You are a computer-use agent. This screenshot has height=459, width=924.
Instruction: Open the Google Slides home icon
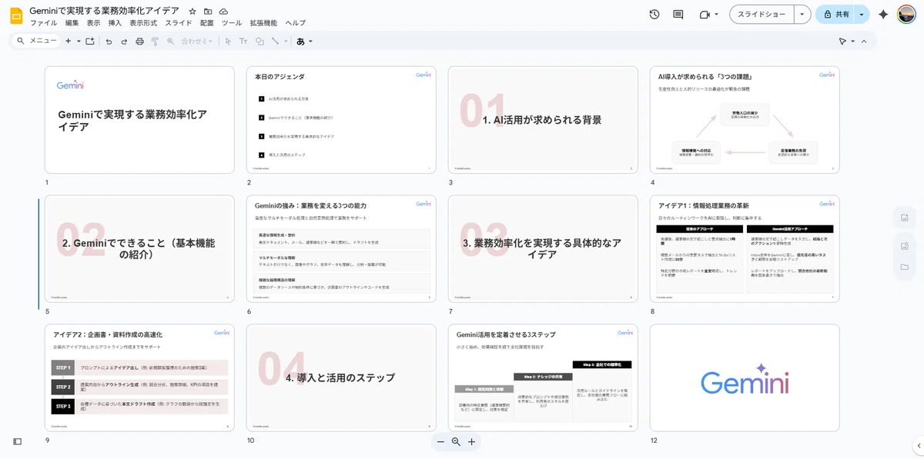16,15
